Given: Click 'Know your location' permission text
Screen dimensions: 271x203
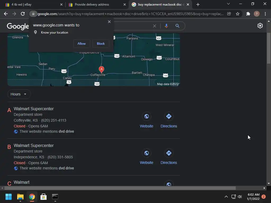Looking at the screenshot, I should (55, 33).
